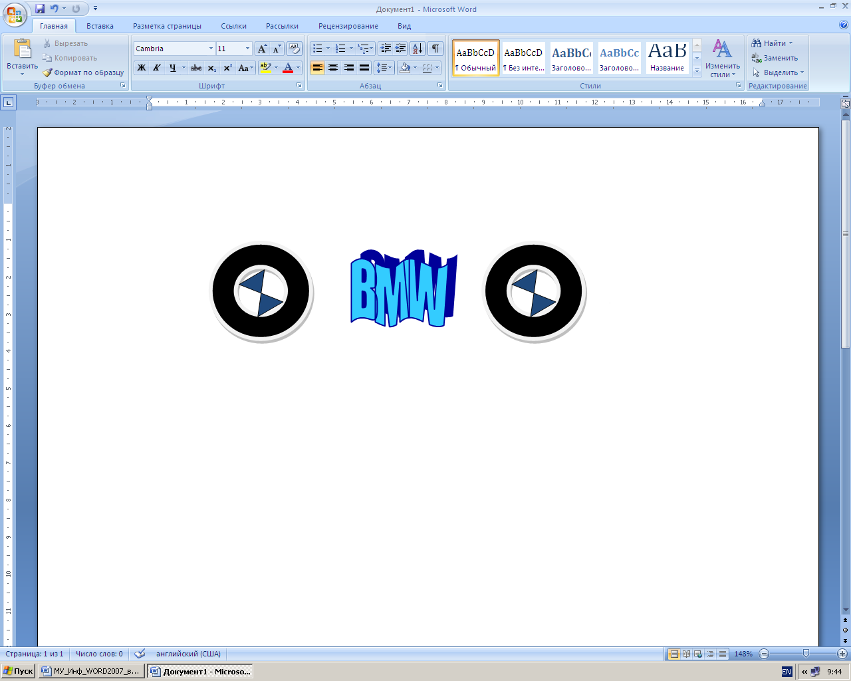Switch to the Разметка страницы tab
This screenshot has width=851, height=681.
pos(167,26)
